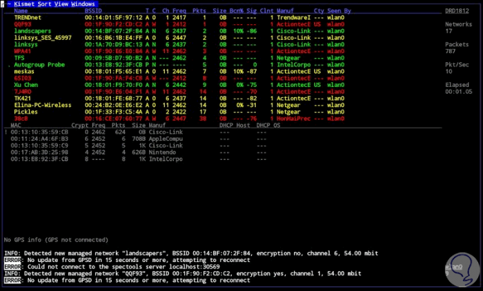Open the Sort menu
The height and width of the screenshot is (291, 483).
[44, 4]
